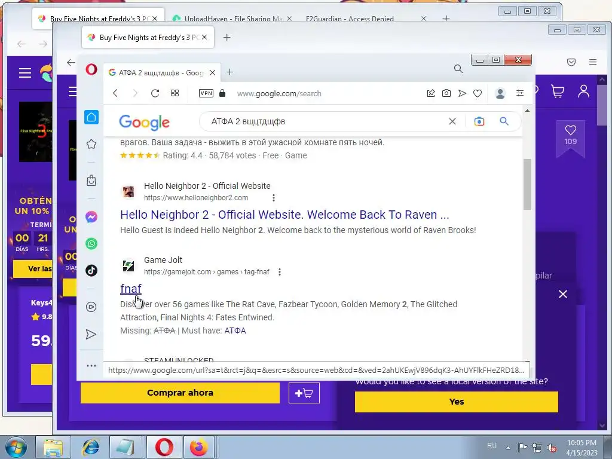The image size is (612, 459).
Task: Switch to UploadHaven tab in back window
Action: coord(233,18)
